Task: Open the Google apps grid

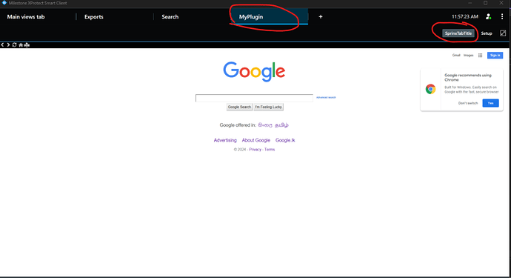Action: click(480, 56)
